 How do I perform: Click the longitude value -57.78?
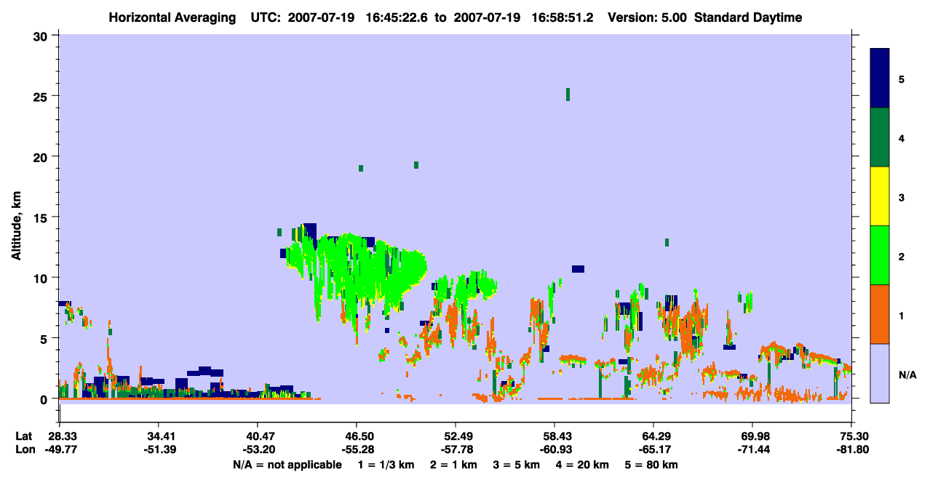click(x=456, y=450)
